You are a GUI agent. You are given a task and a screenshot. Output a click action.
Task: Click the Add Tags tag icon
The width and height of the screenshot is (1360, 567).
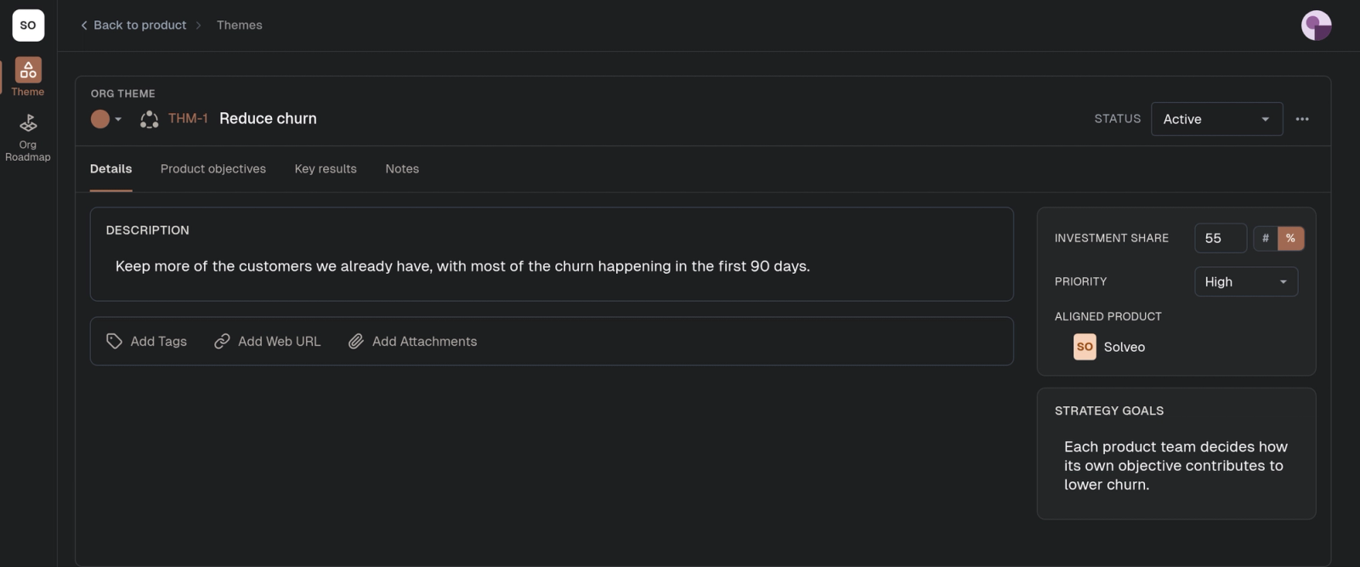114,341
